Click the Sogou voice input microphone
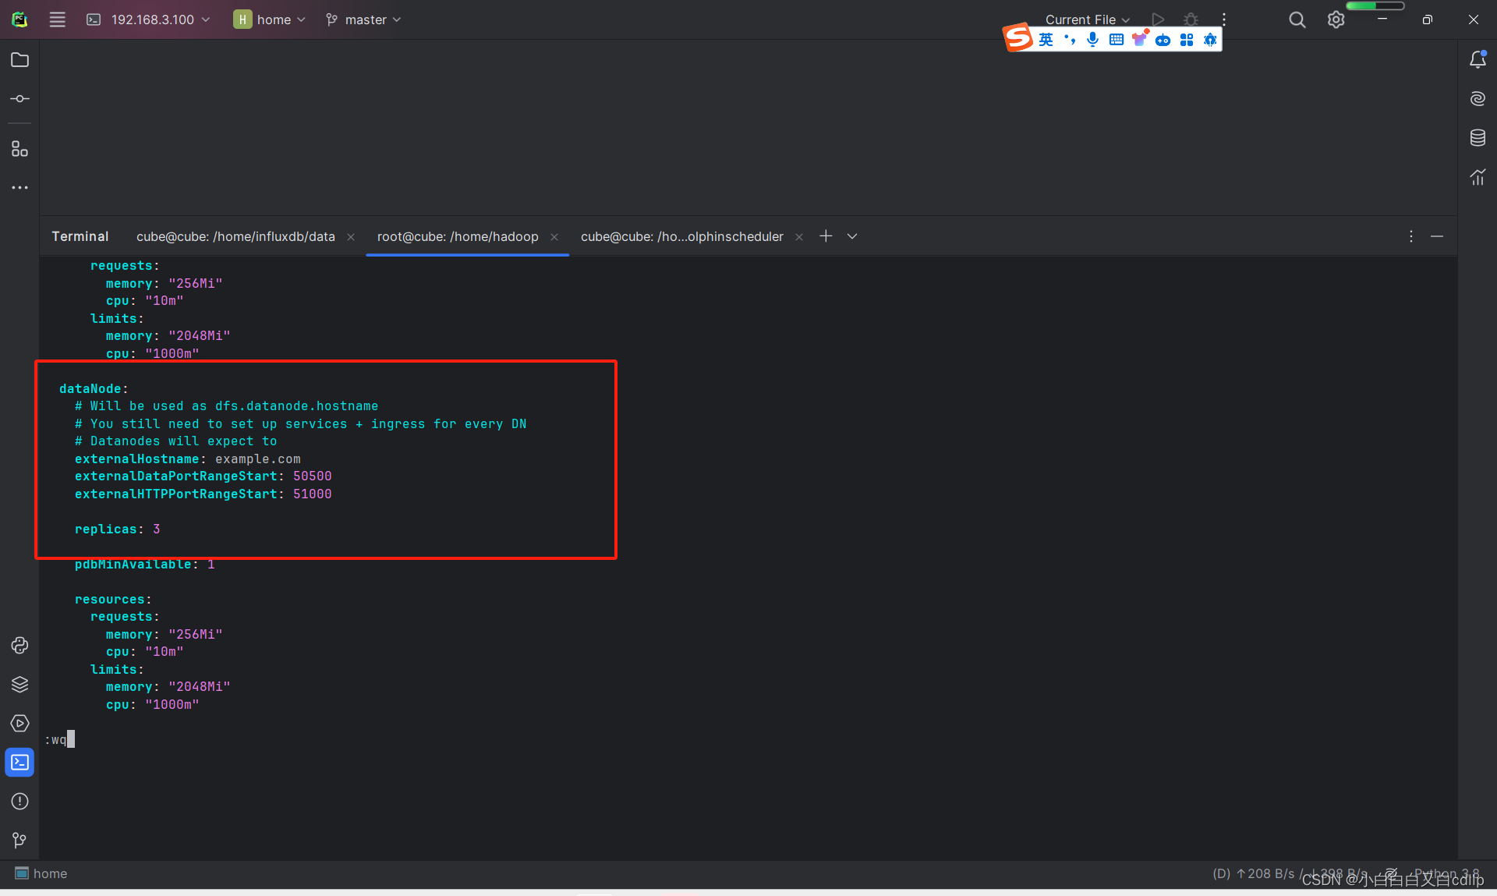 click(1092, 40)
